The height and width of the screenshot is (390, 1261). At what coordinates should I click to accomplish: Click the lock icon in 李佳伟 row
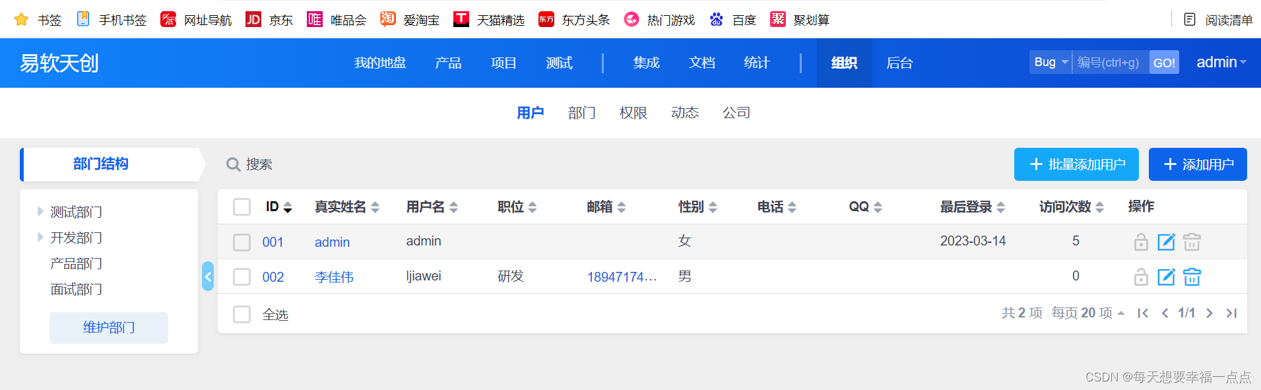point(1141,277)
